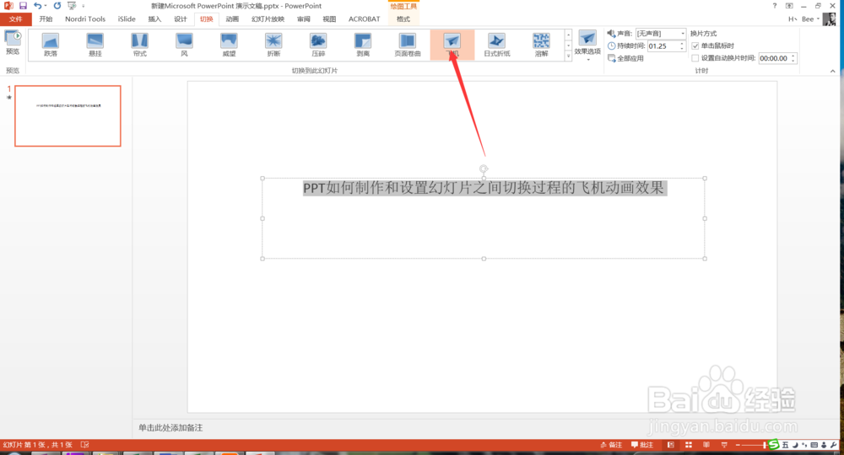This screenshot has width=844, height=455.
Task: Open the 格式 drawing tools tab
Action: coord(403,19)
